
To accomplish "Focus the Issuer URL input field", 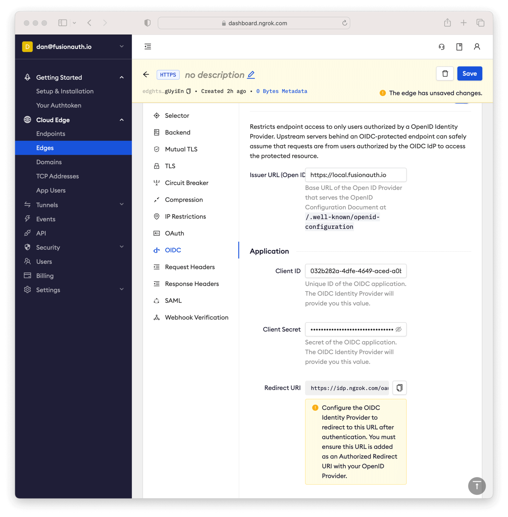I will 356,175.
